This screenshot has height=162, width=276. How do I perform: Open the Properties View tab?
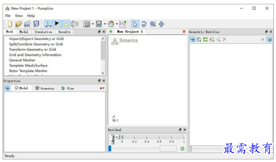tap(68, 88)
